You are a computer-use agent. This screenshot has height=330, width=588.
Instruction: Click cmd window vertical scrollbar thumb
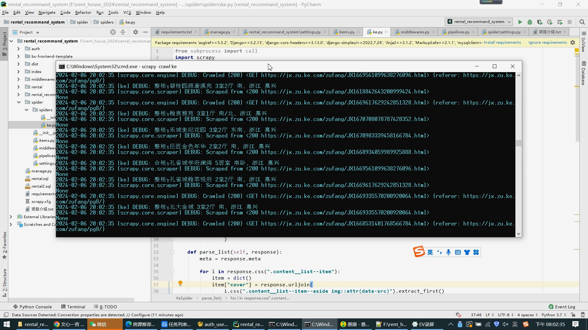click(x=518, y=143)
